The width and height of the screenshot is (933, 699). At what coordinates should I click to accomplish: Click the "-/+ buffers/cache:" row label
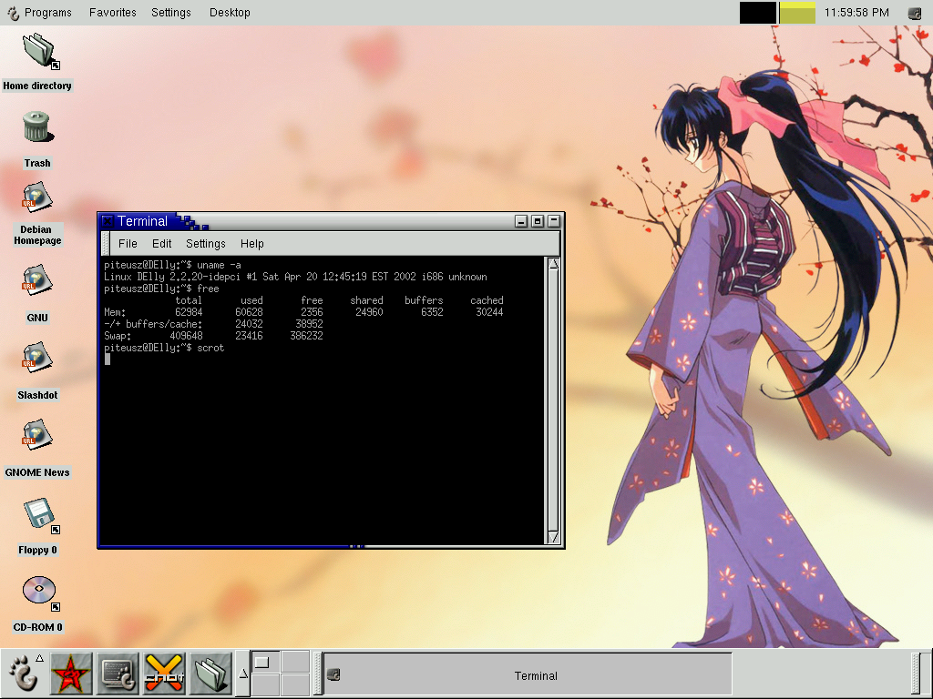153,324
